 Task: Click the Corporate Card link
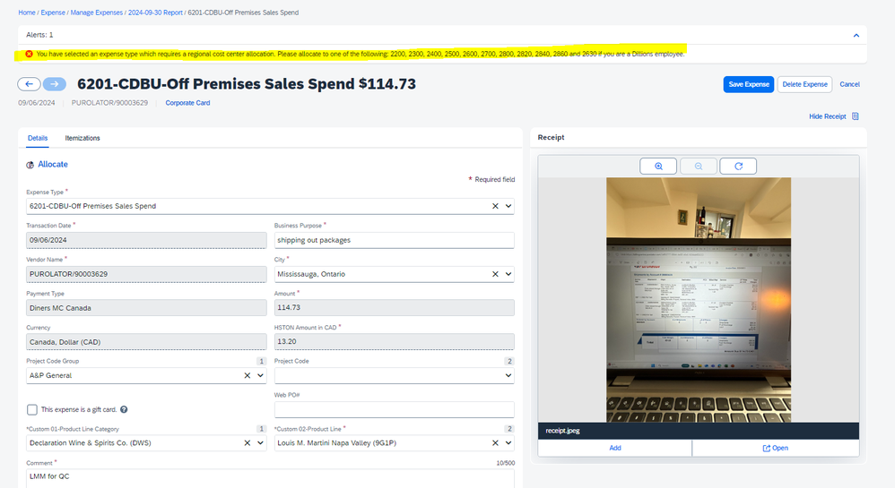click(x=187, y=103)
